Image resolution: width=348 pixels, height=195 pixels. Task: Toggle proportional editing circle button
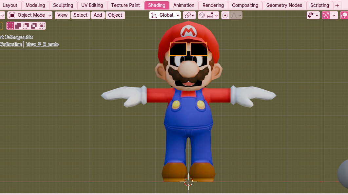[225, 15]
